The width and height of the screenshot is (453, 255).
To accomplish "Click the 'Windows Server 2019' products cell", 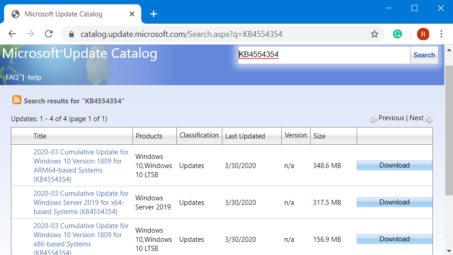I will point(153,203).
